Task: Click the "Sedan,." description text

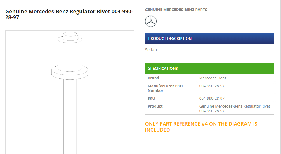Action: 152,50
